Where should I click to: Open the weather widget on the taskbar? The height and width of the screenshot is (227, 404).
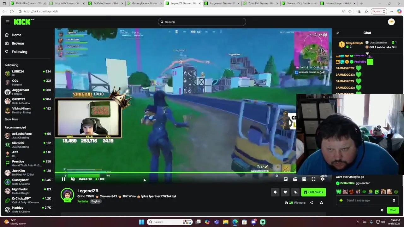(x=15, y=222)
